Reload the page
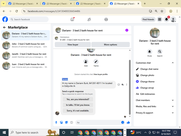181x136 pixels. click(x=17, y=11)
